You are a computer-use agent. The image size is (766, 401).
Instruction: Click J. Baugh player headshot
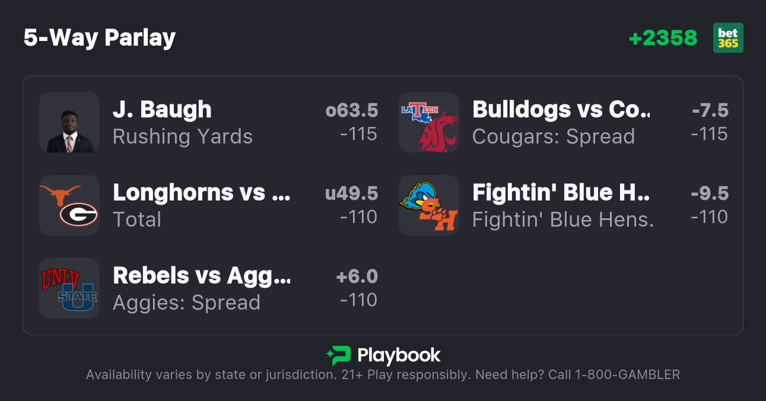69,122
